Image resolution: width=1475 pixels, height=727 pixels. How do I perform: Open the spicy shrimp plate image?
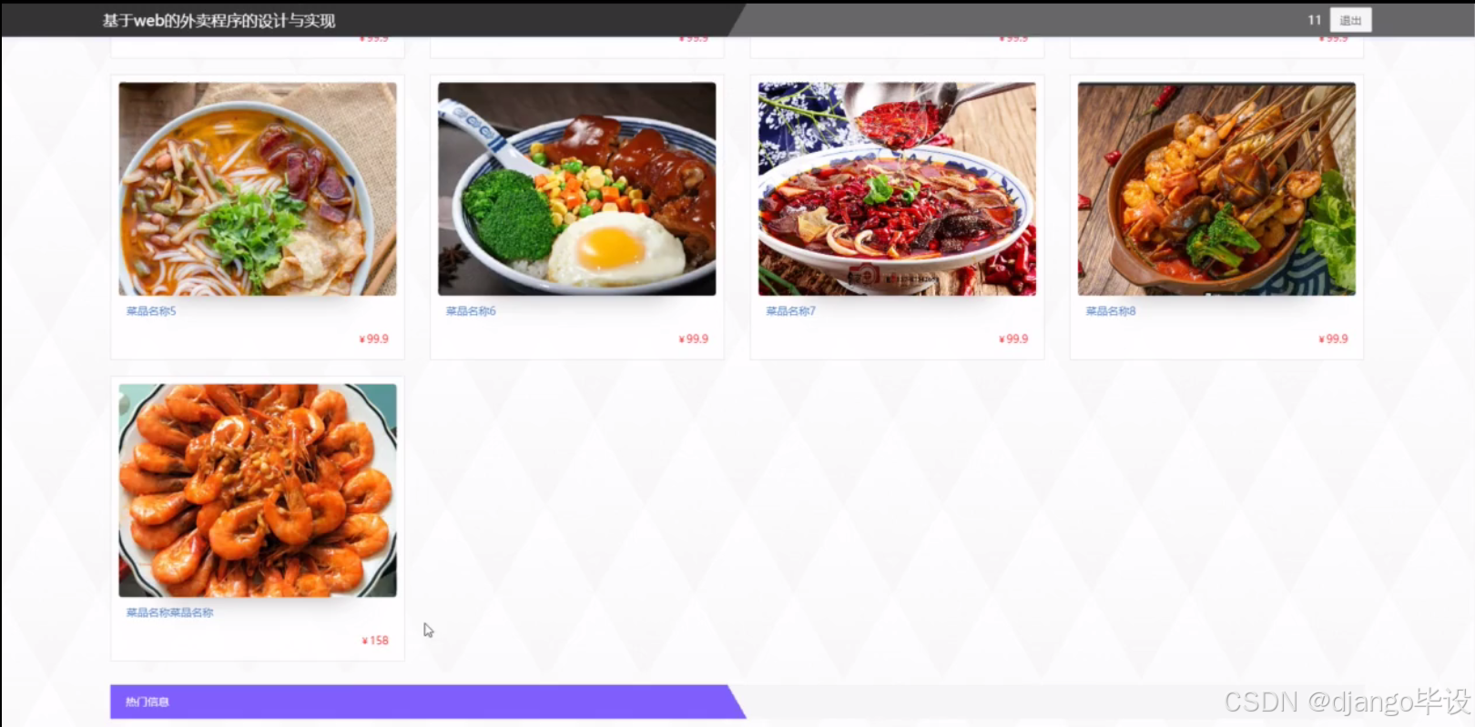258,490
